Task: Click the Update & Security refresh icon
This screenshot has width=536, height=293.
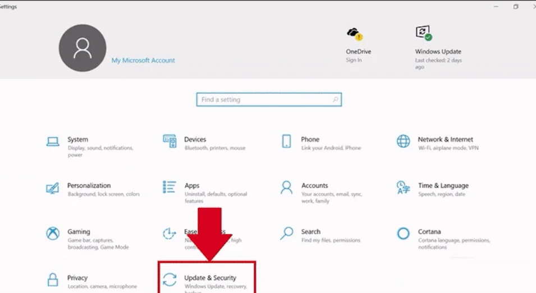Action: (169, 279)
